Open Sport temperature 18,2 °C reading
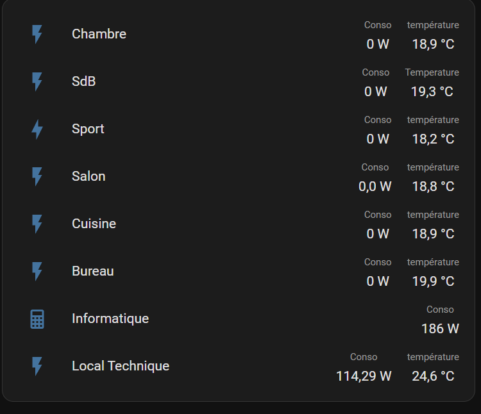The image size is (481, 414). click(x=433, y=139)
